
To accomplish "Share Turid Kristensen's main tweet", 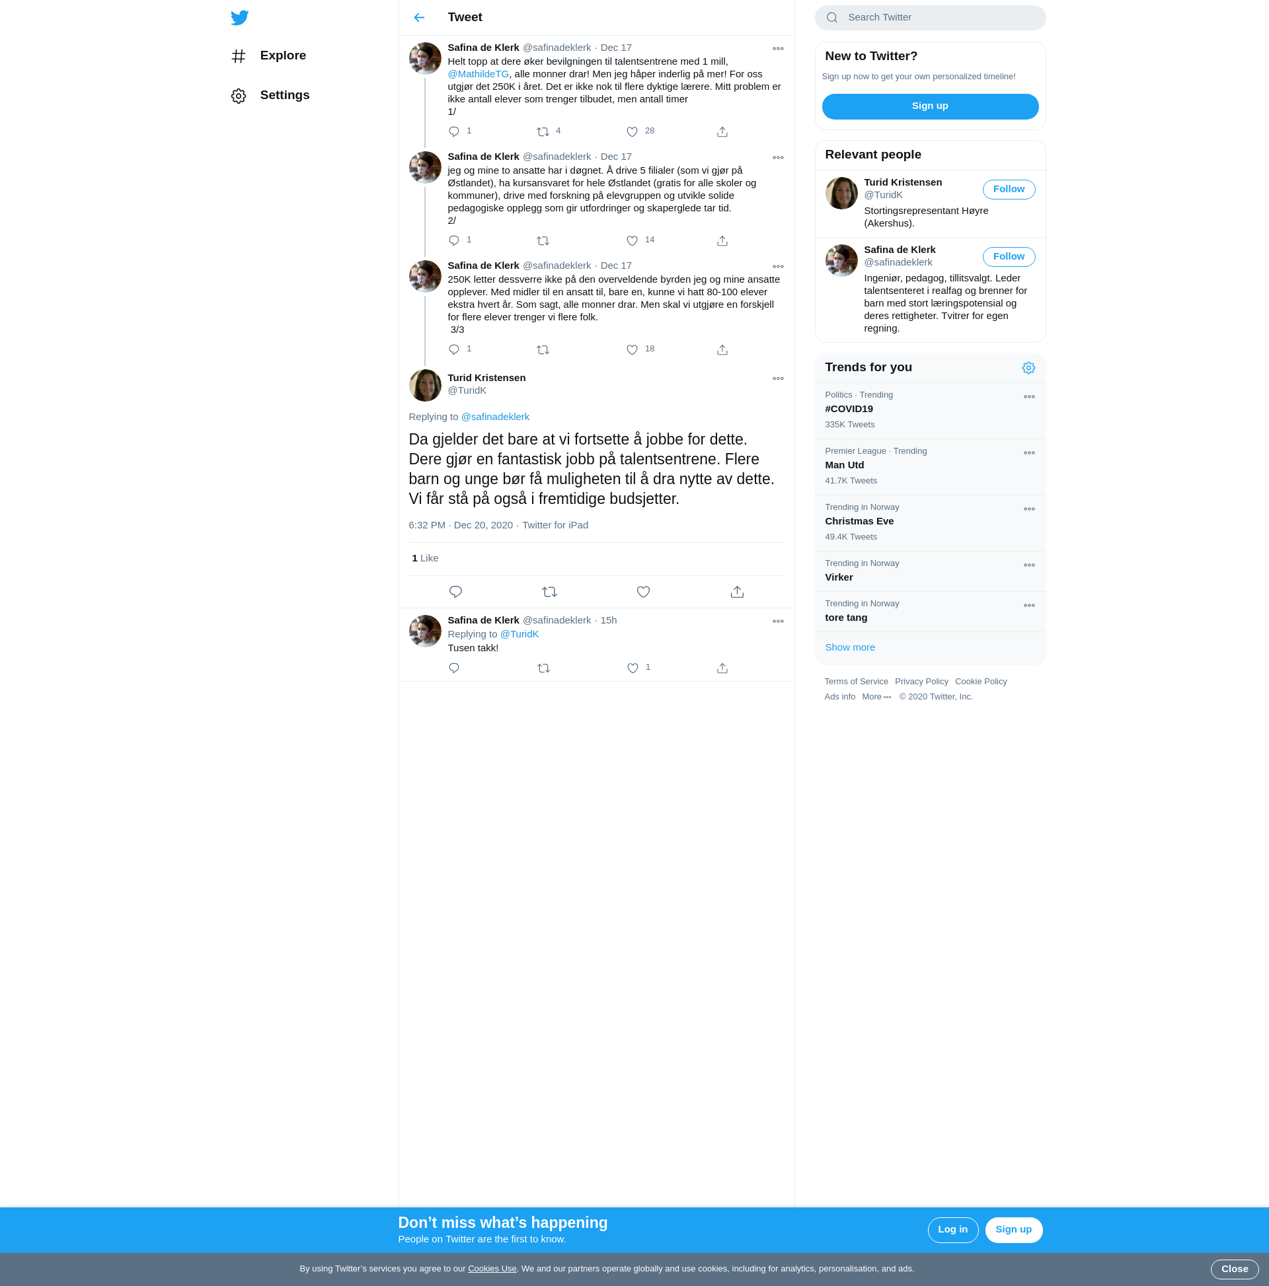I will coord(738,592).
